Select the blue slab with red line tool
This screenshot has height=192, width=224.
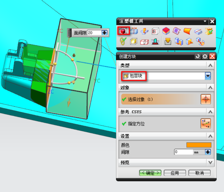click(198, 31)
